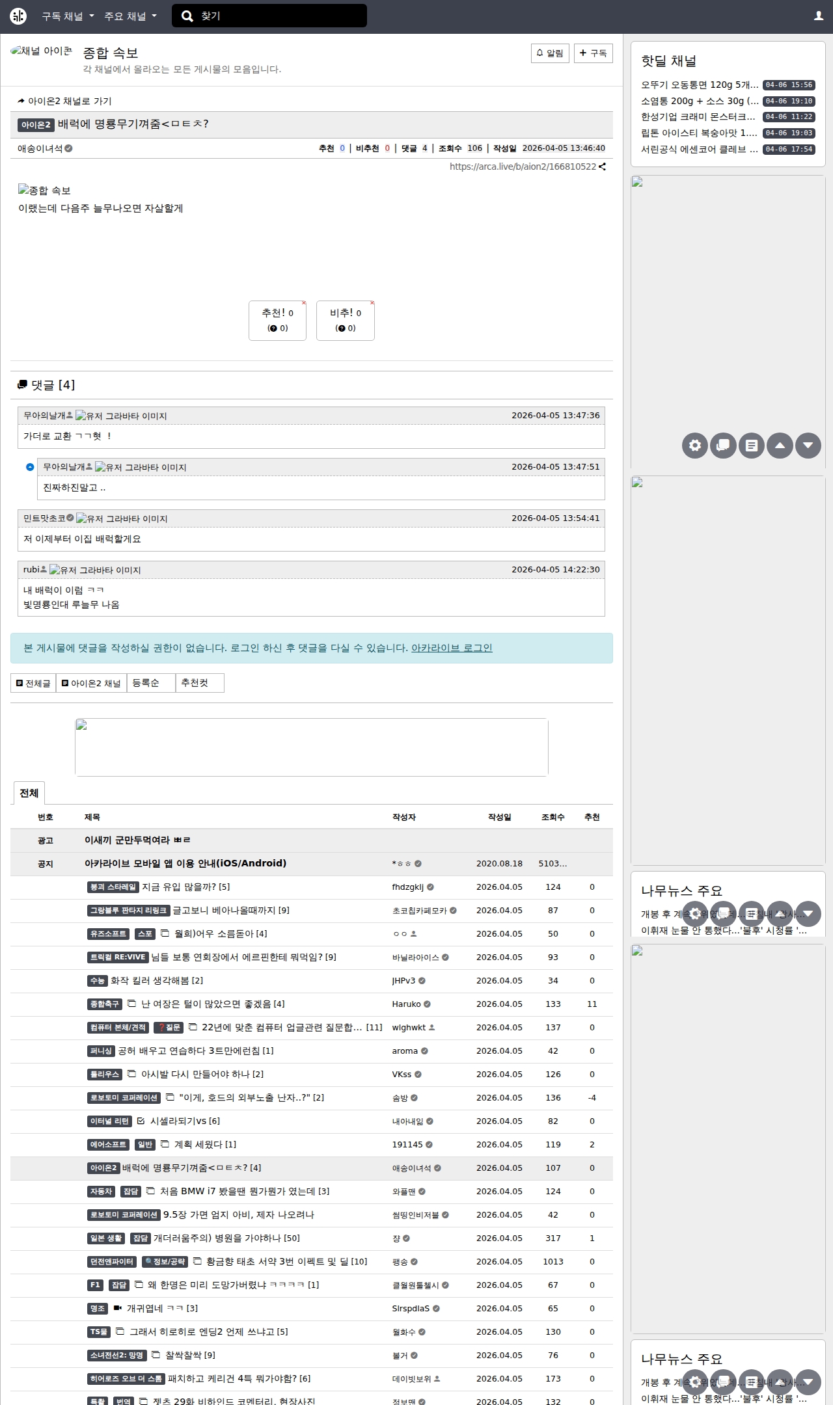Screen dimensions: 833x1405
Task: Click the checkbox icon in 시셀라되기vs row
Action: (x=141, y=1121)
